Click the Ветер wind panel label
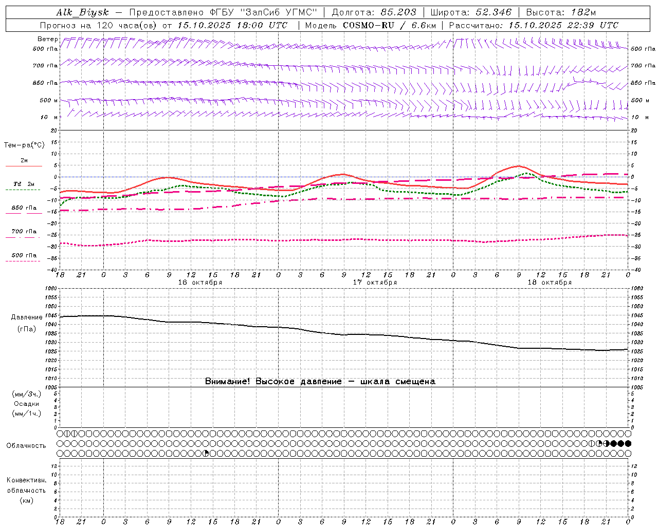 [x=47, y=39]
